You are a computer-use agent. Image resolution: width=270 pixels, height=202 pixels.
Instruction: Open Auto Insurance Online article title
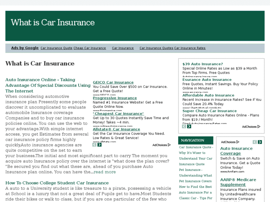coord(48,85)
